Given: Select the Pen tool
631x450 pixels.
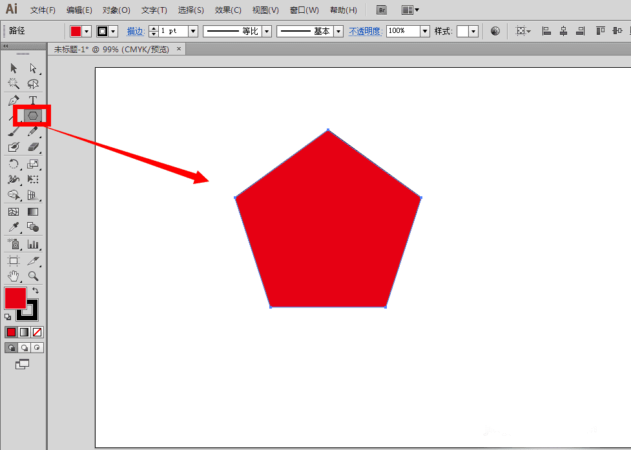Looking at the screenshot, I should (x=14, y=100).
